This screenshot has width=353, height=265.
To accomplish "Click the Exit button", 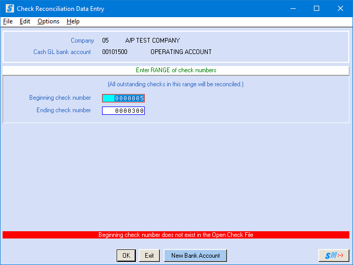I will click(149, 256).
